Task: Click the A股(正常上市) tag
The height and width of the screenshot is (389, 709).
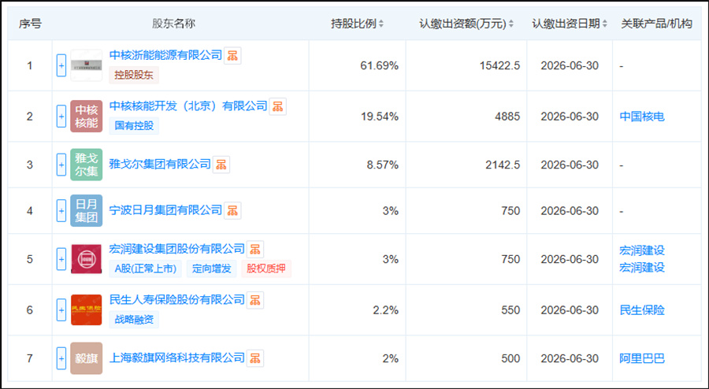Action: pos(145,269)
